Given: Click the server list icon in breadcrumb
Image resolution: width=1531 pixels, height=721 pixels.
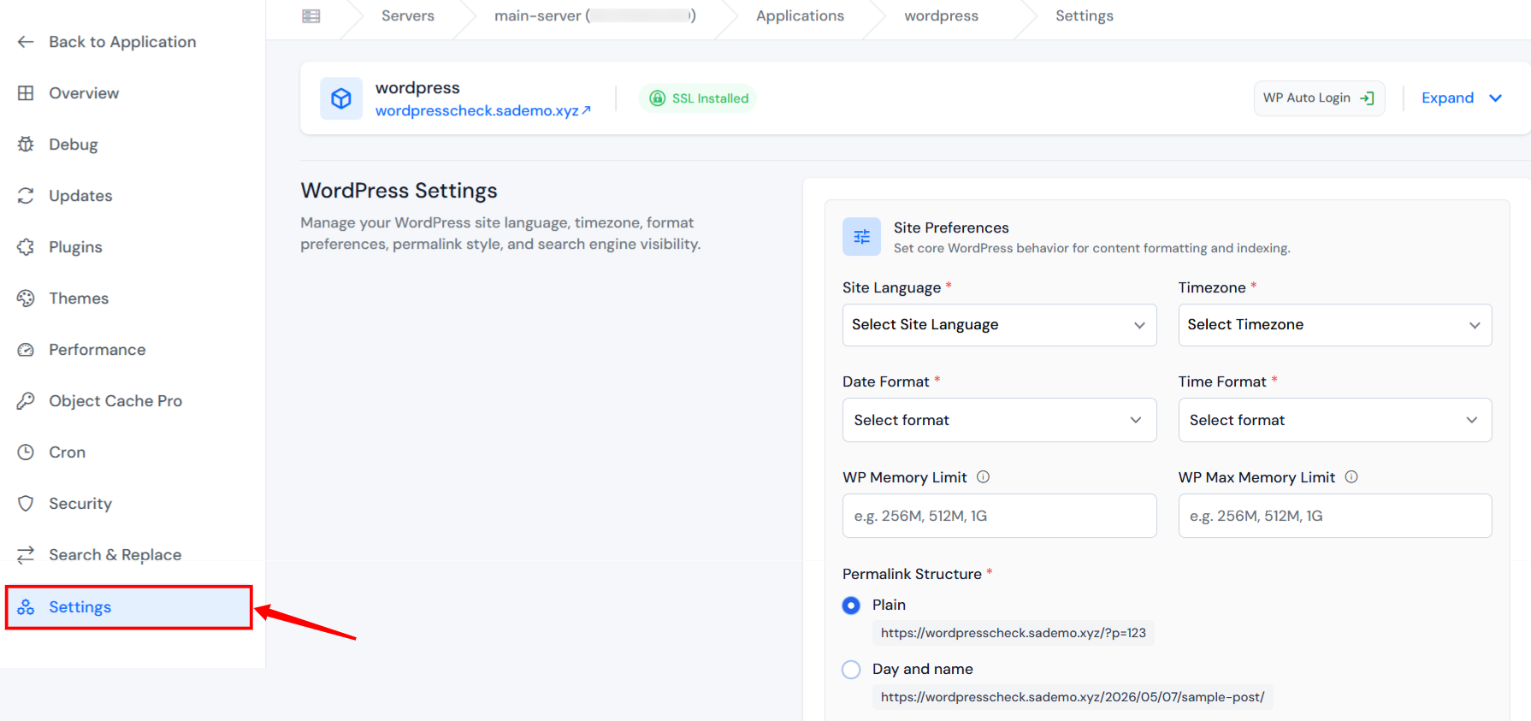Looking at the screenshot, I should pyautogui.click(x=311, y=16).
